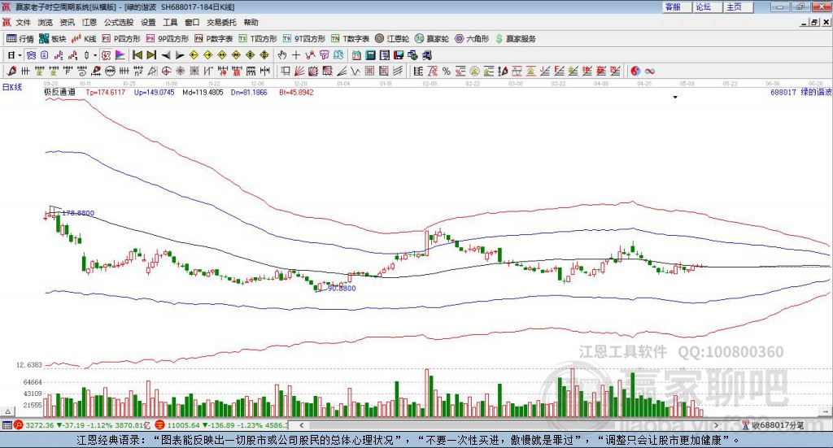Launch the 江恩轮 Gann wheel tool
833x448 pixels.
pos(391,38)
